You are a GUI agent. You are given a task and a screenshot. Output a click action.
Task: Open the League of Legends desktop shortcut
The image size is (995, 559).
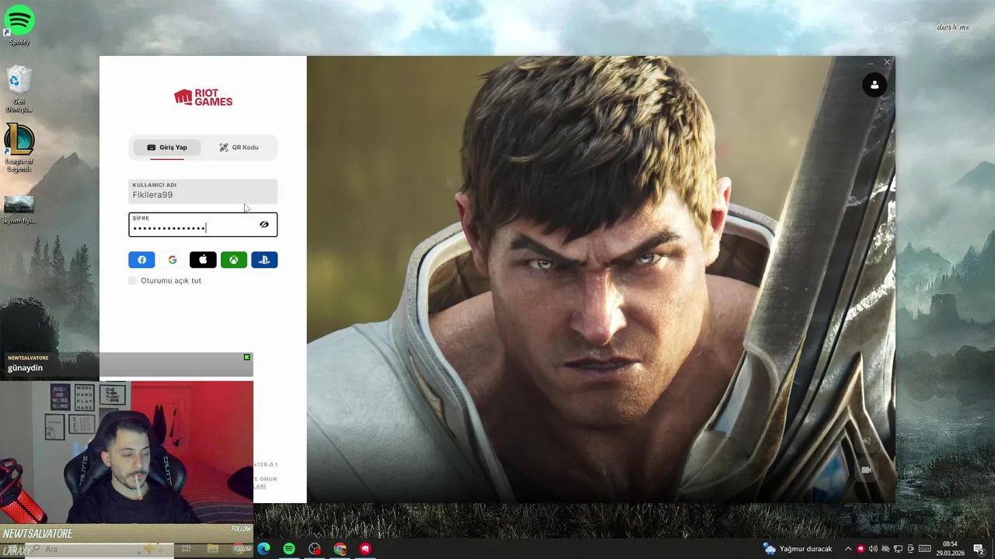pos(19,148)
